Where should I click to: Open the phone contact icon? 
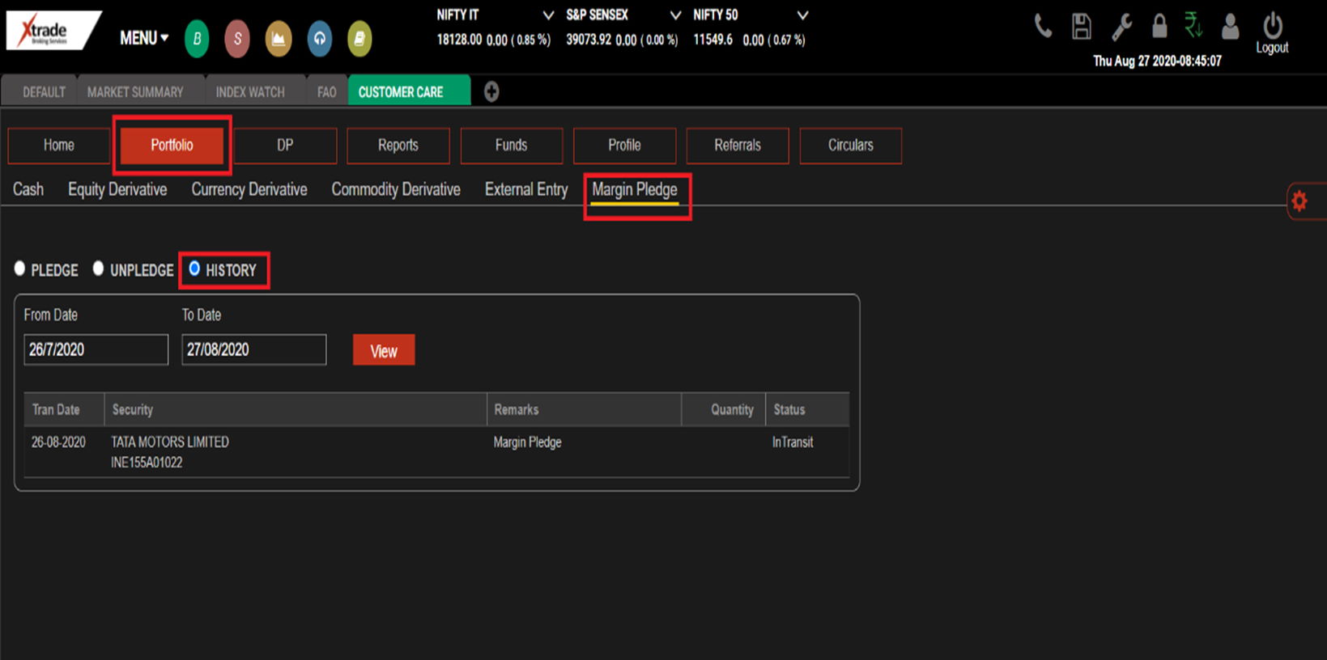coord(1043,27)
